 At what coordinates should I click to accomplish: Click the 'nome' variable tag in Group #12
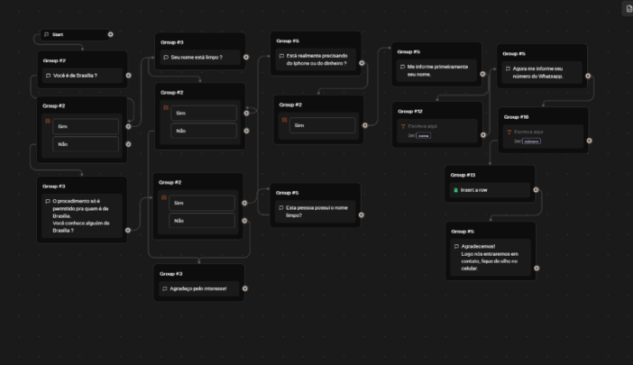coord(423,135)
